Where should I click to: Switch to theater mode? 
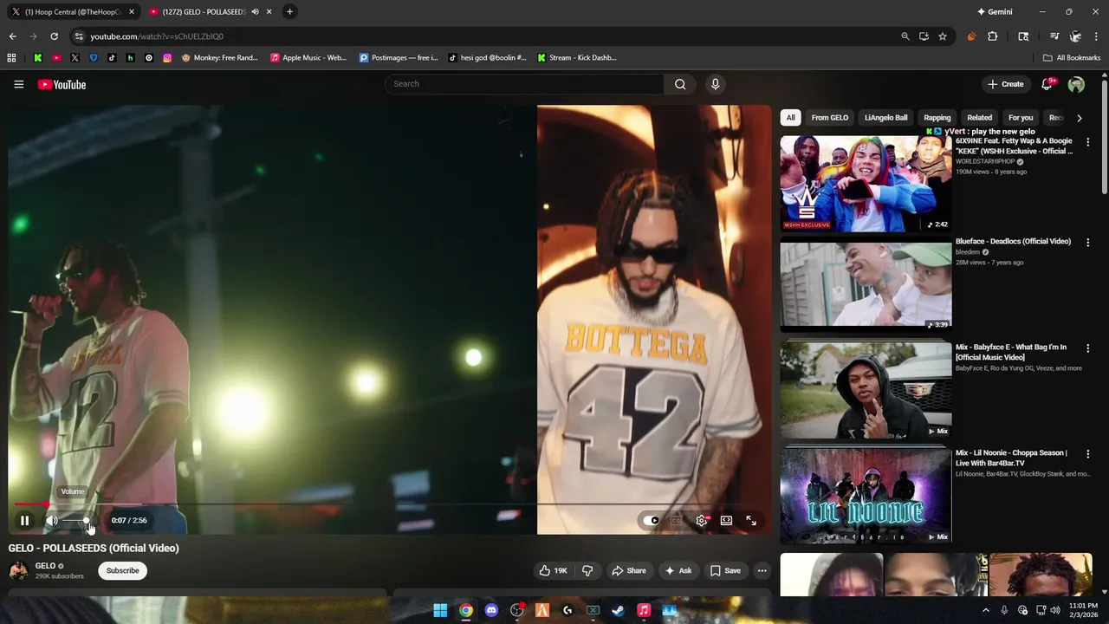tap(726, 520)
